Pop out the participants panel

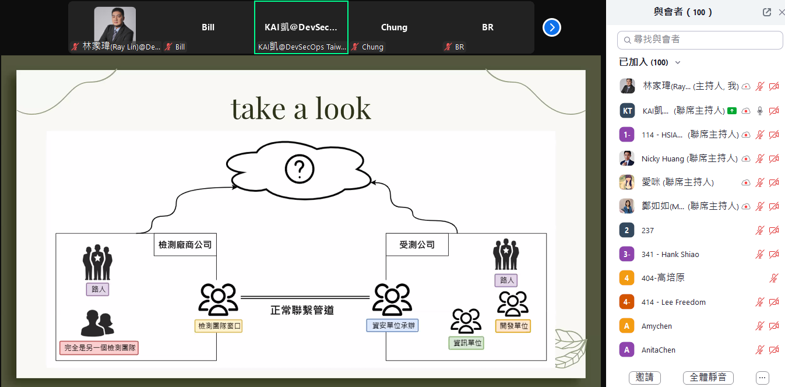[x=767, y=12]
